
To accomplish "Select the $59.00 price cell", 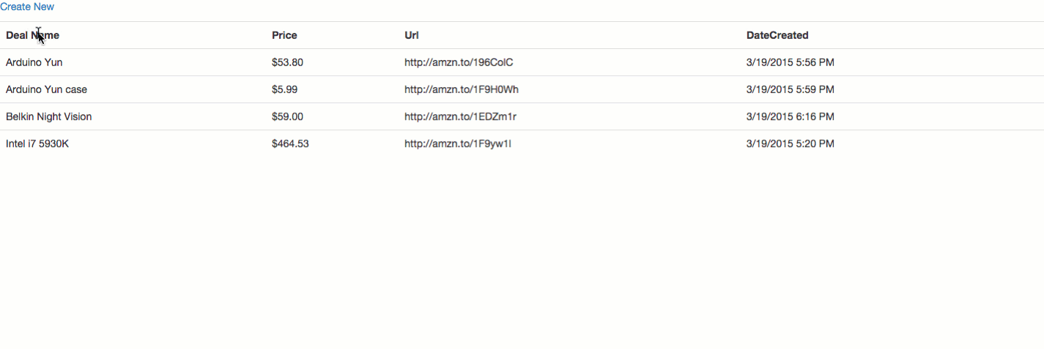I will (287, 116).
